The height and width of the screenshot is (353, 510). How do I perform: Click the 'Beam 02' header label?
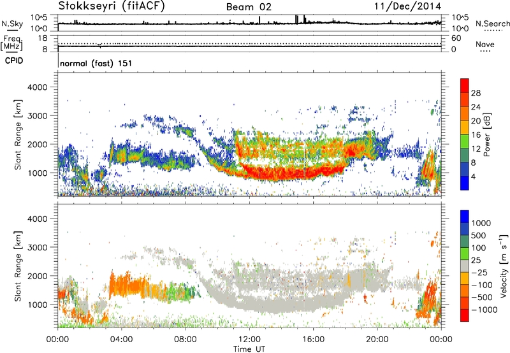[x=249, y=7]
